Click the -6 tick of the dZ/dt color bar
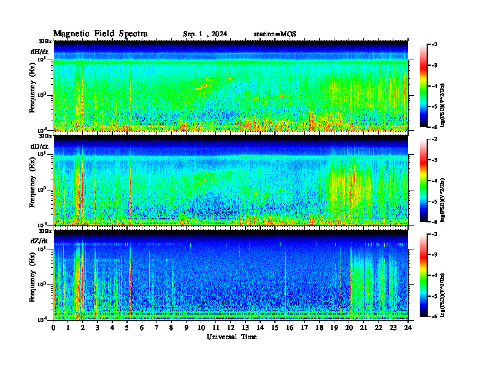 pos(434,317)
